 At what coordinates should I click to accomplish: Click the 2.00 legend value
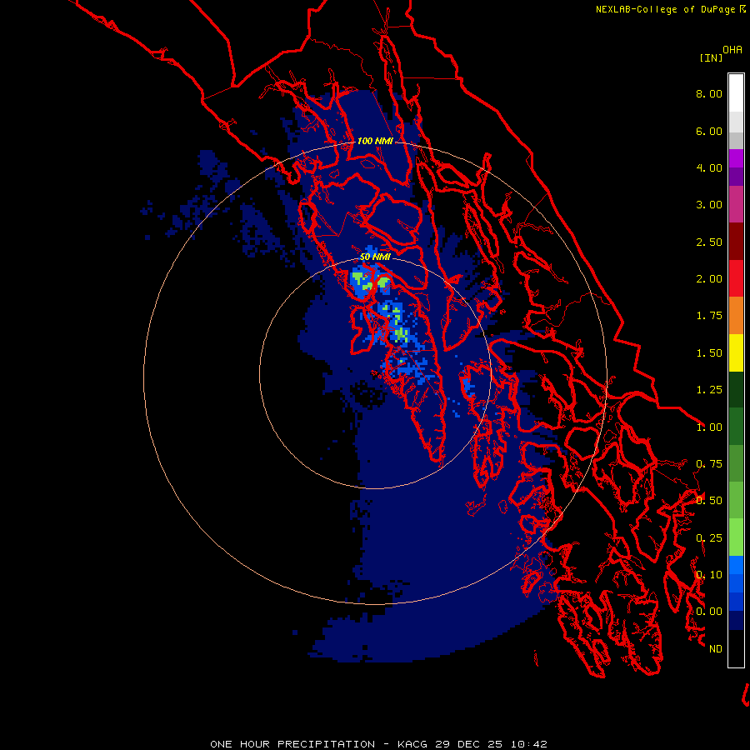pyautogui.click(x=709, y=279)
